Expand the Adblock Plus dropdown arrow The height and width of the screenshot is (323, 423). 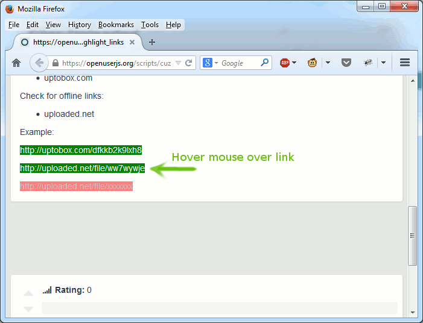point(294,63)
